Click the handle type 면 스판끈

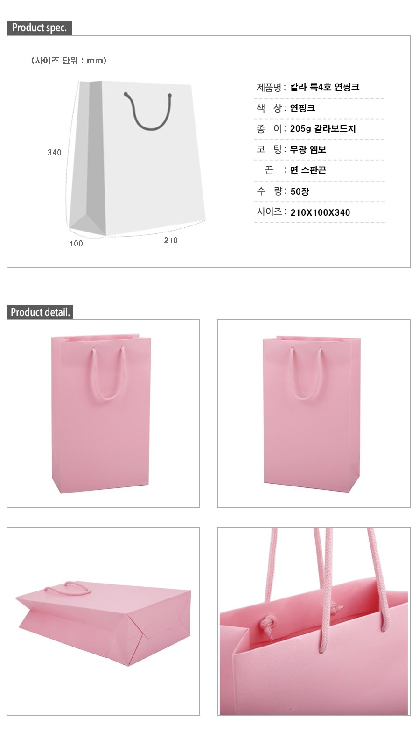click(x=308, y=170)
